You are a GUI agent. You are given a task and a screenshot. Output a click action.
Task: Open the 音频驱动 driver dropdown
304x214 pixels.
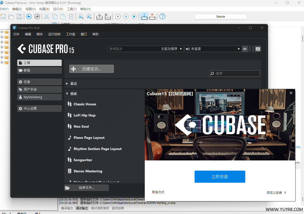click(x=181, y=49)
